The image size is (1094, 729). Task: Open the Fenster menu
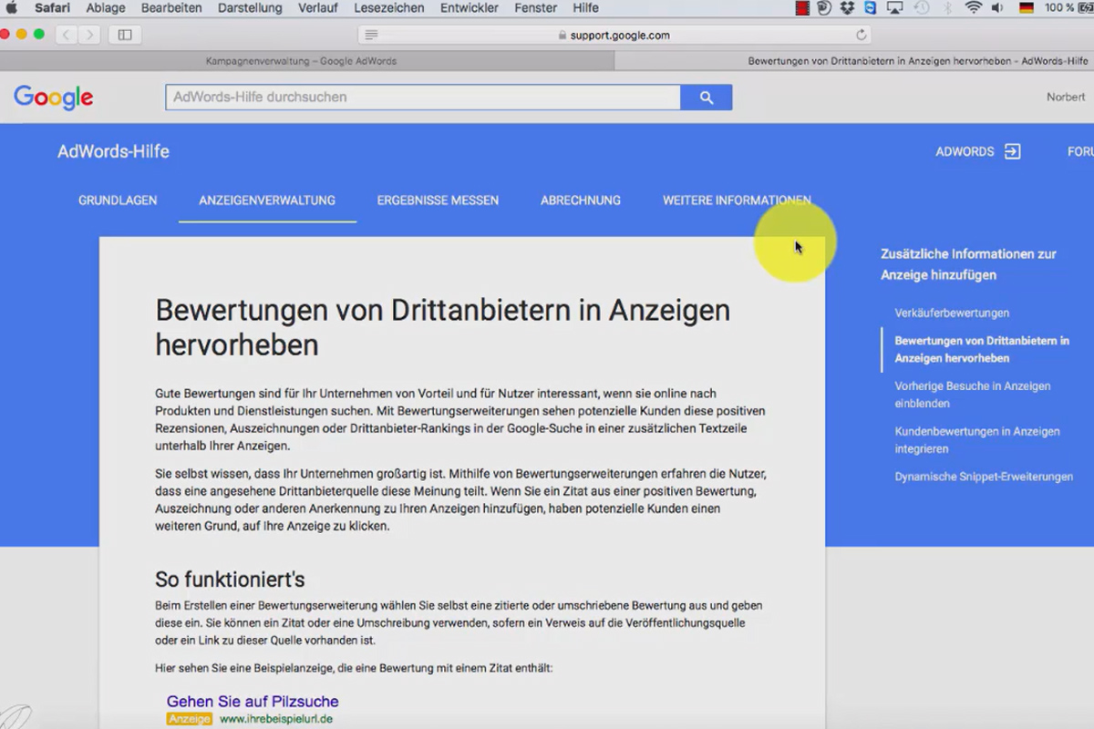point(536,8)
